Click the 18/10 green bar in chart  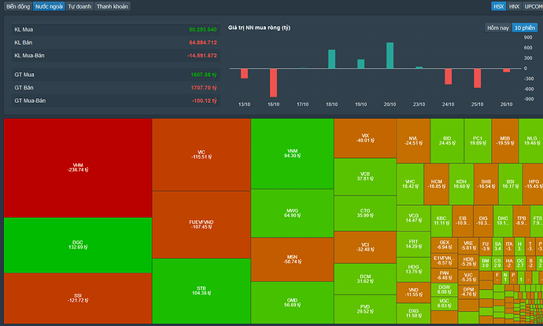(331, 59)
